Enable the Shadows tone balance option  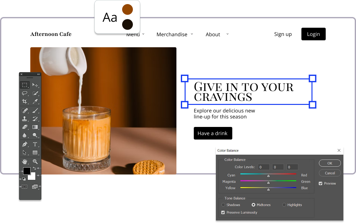(223, 205)
